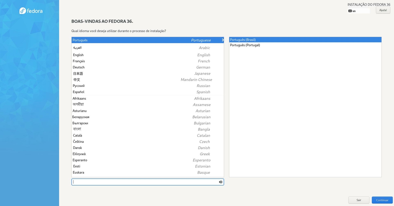This screenshot has height=206, width=394.
Task: Clear the language search box using the x icon
Action: [220, 182]
